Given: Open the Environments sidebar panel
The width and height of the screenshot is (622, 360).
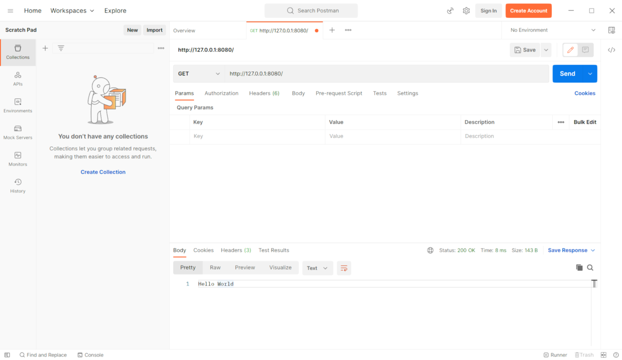Looking at the screenshot, I should (18, 106).
